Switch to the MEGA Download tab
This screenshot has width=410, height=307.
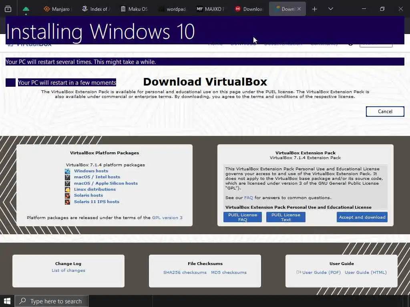(x=248, y=9)
